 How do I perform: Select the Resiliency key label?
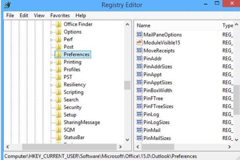point(75,85)
